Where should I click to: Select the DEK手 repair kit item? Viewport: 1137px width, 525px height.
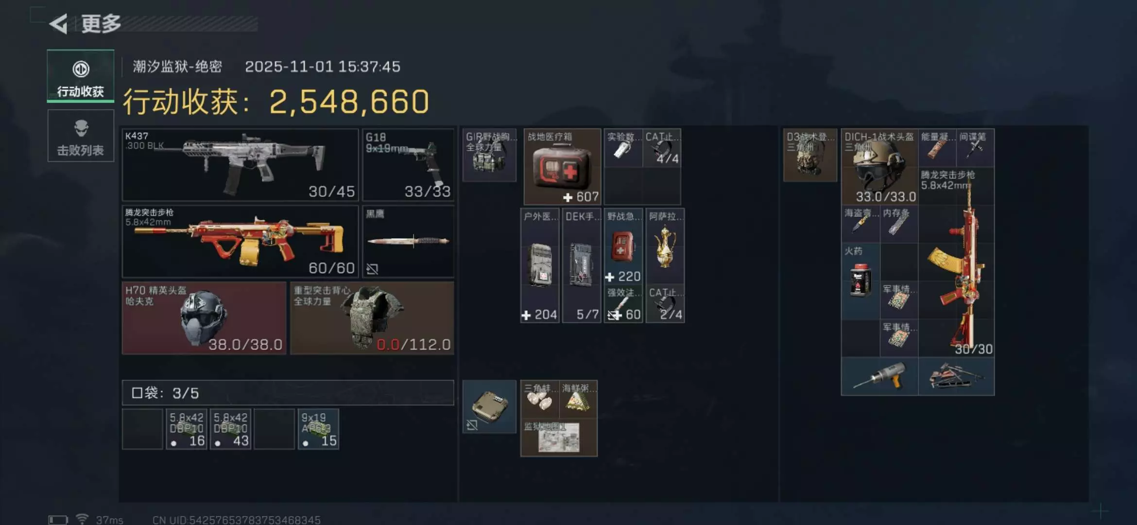[x=581, y=265]
